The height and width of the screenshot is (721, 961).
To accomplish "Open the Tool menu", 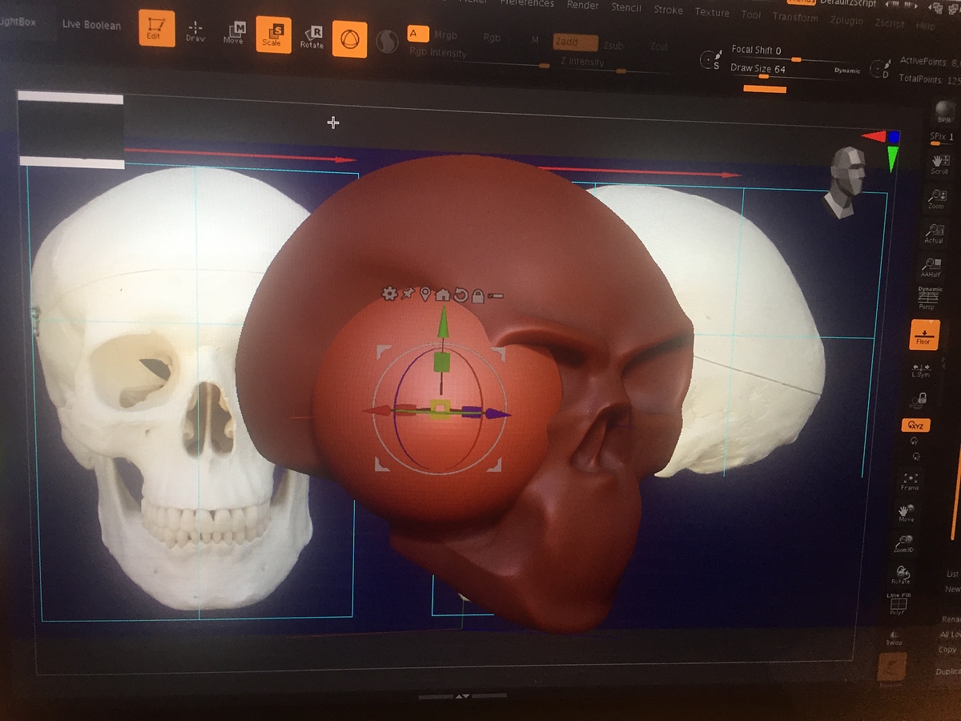I will coord(751,14).
